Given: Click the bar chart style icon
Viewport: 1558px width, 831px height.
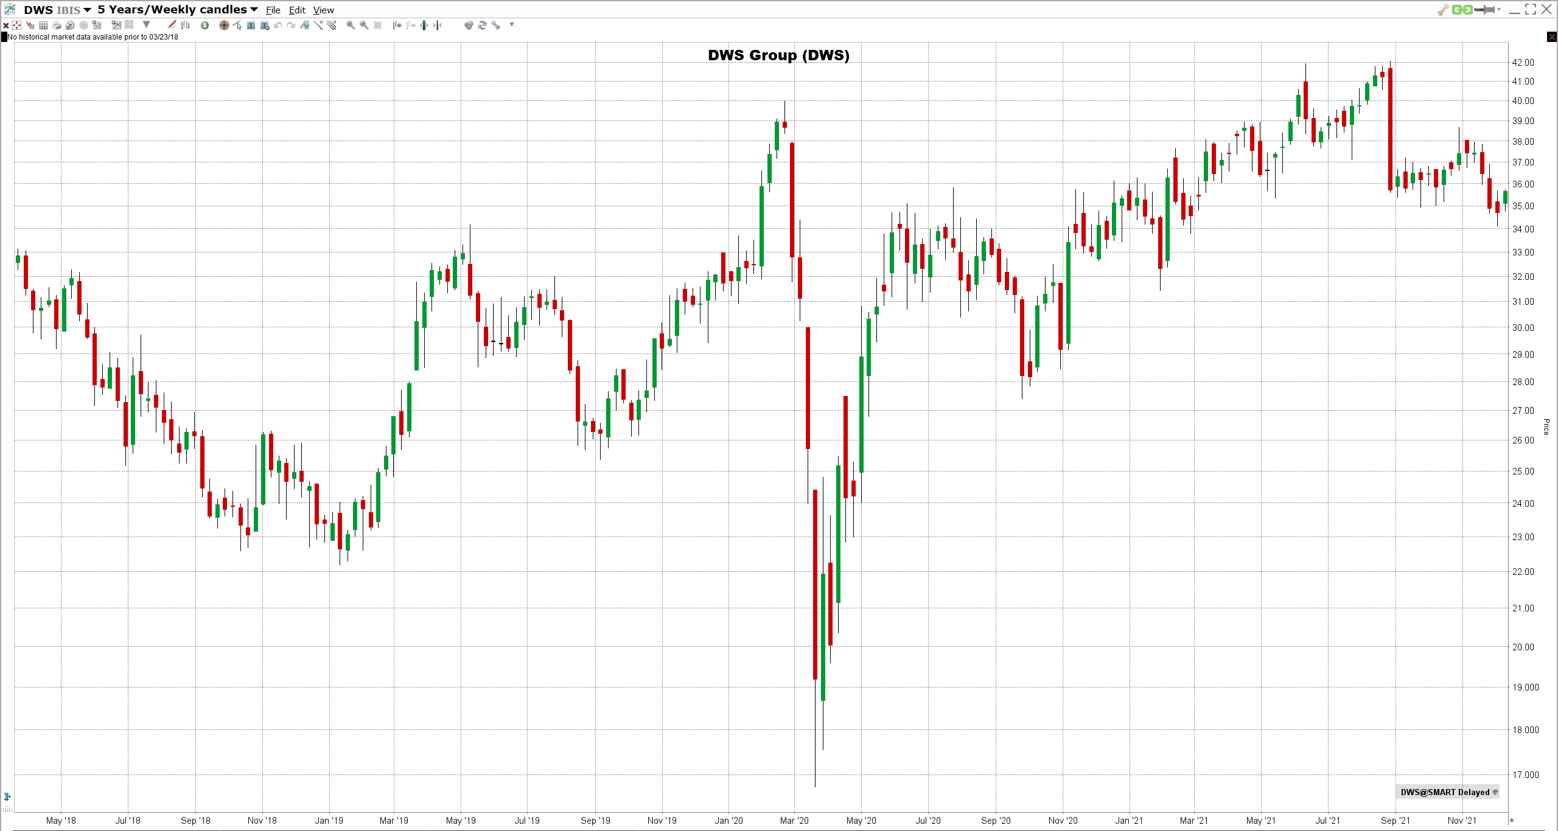Looking at the screenshot, I should pos(186,25).
